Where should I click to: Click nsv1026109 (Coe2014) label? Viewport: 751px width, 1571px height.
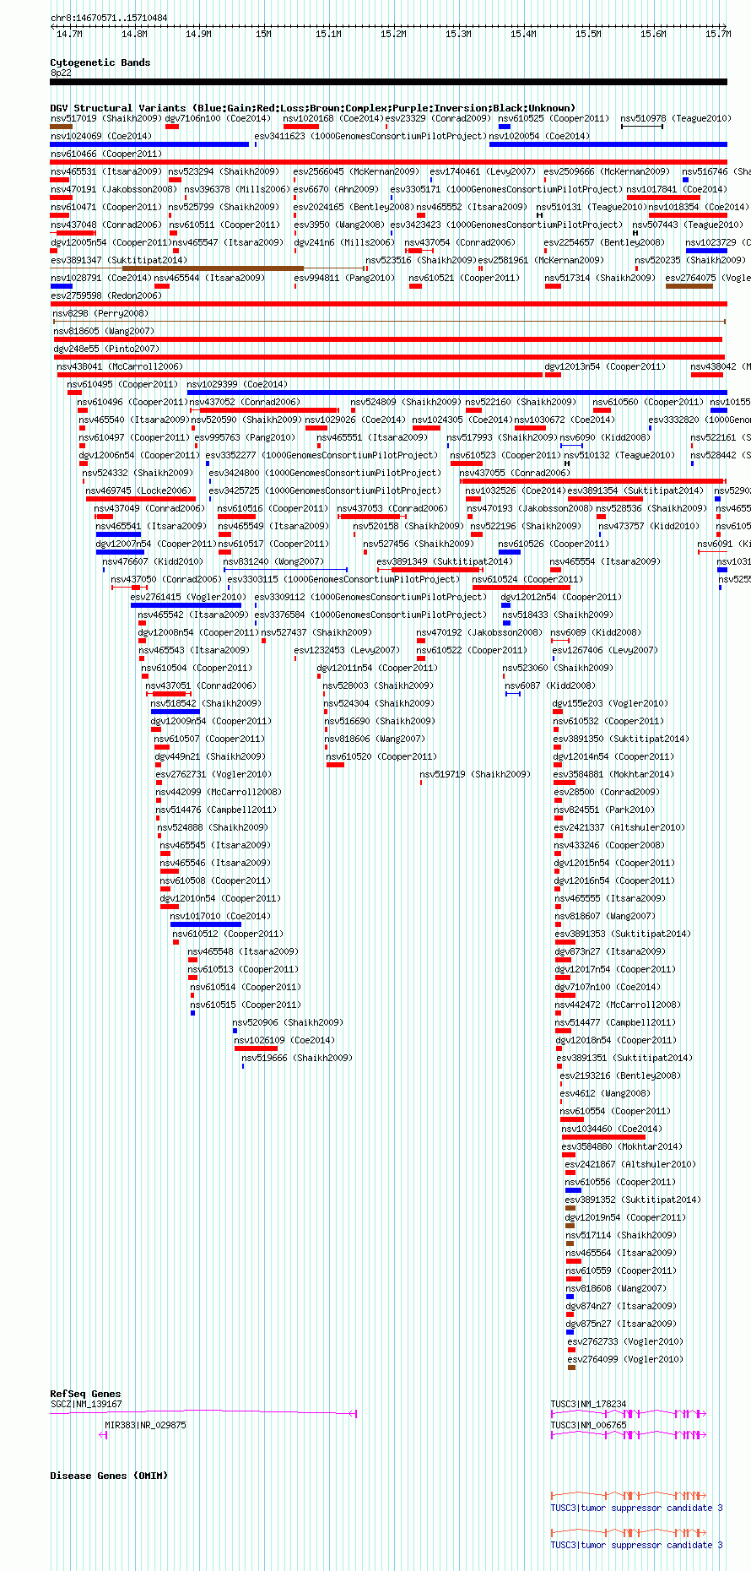coord(284,1040)
